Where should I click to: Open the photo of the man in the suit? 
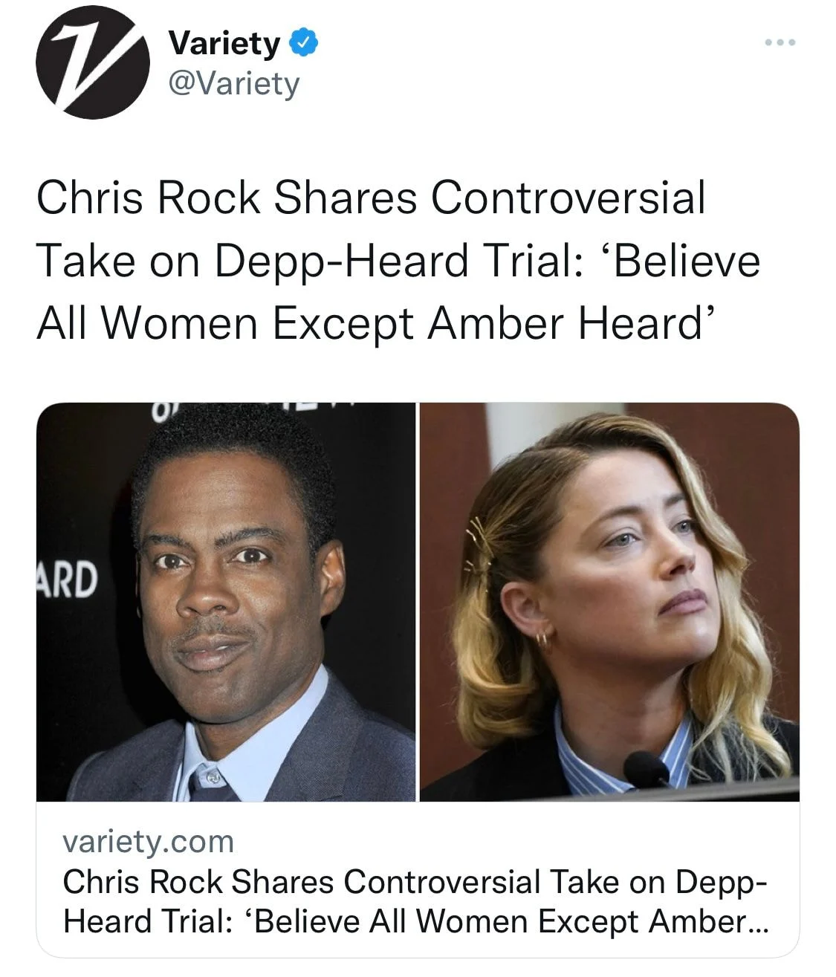[225, 602]
